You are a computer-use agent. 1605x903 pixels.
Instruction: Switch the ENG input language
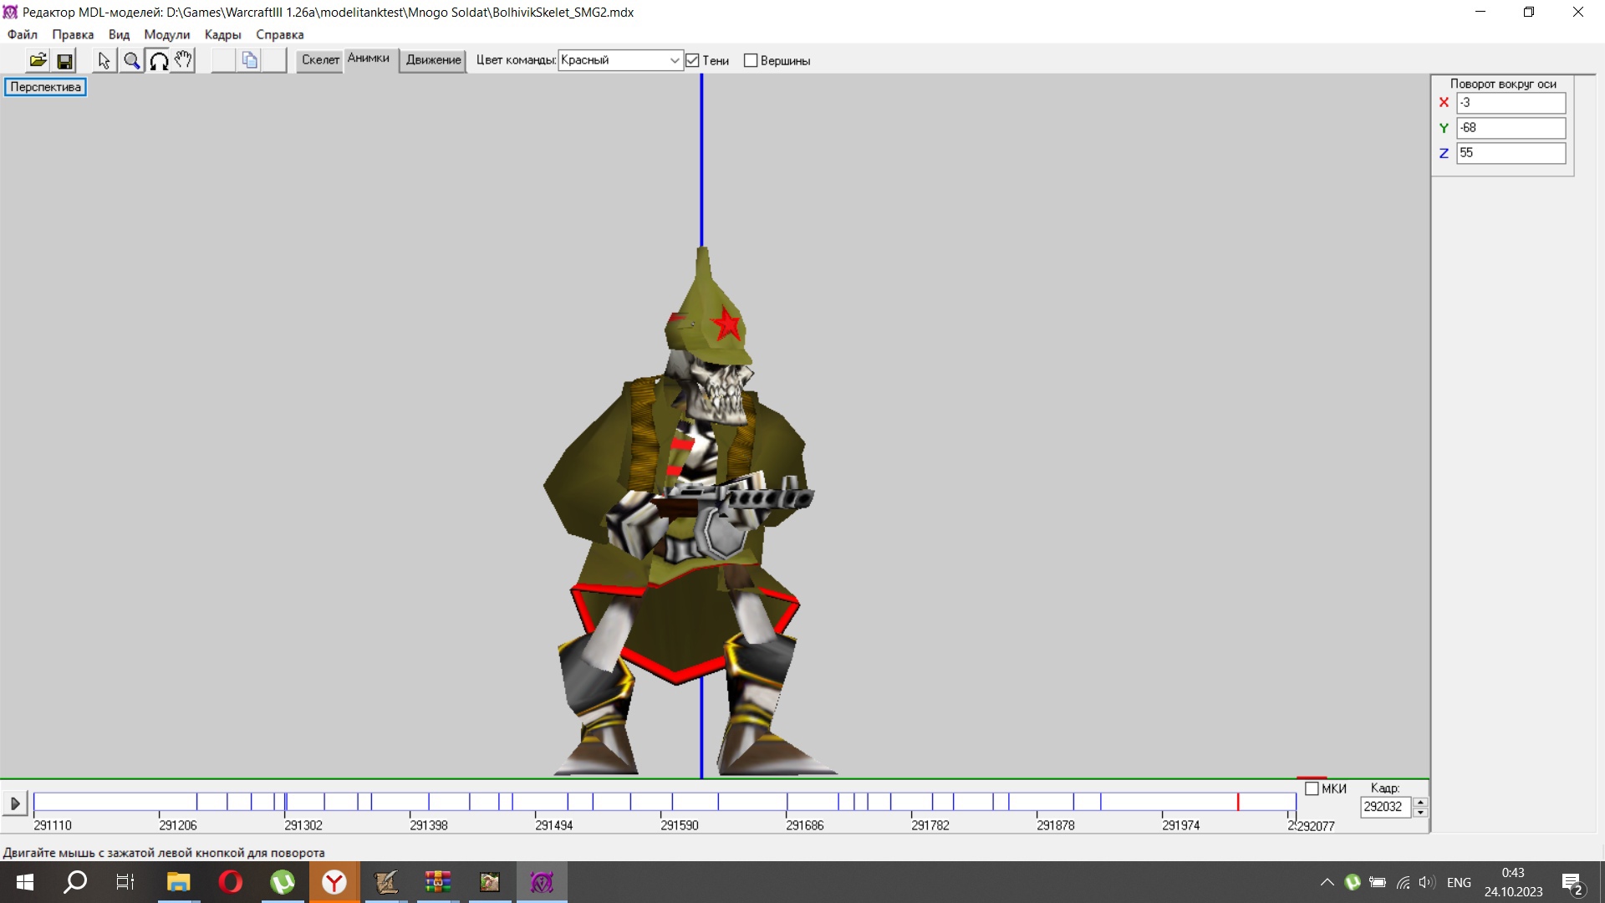tap(1459, 882)
